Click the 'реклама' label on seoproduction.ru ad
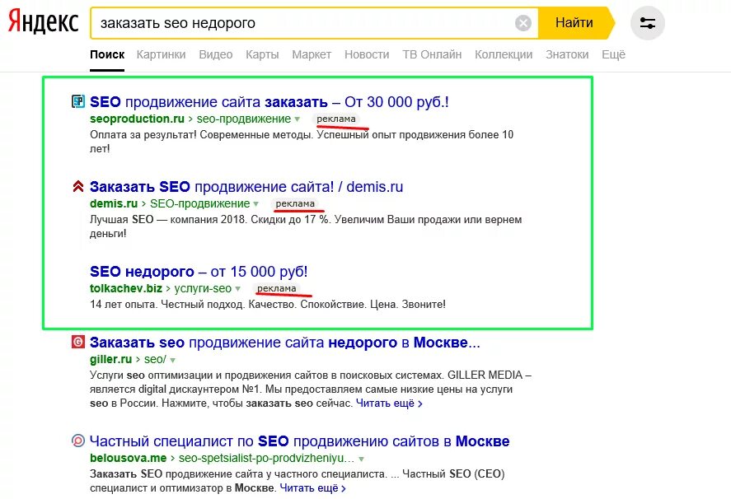The width and height of the screenshot is (731, 499). tap(336, 119)
